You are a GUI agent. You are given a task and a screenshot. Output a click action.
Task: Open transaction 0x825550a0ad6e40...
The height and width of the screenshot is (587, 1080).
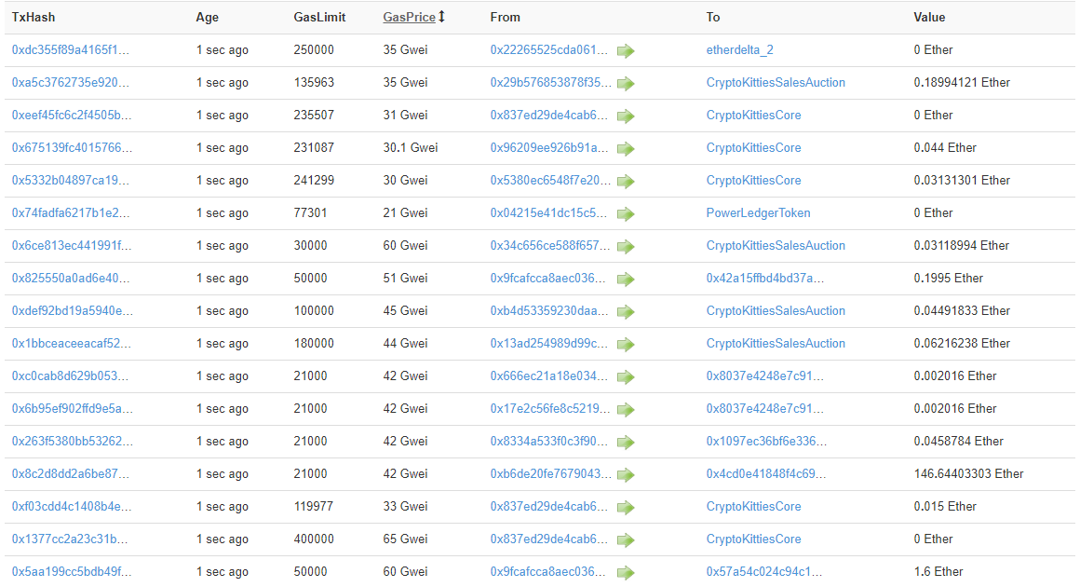point(70,279)
